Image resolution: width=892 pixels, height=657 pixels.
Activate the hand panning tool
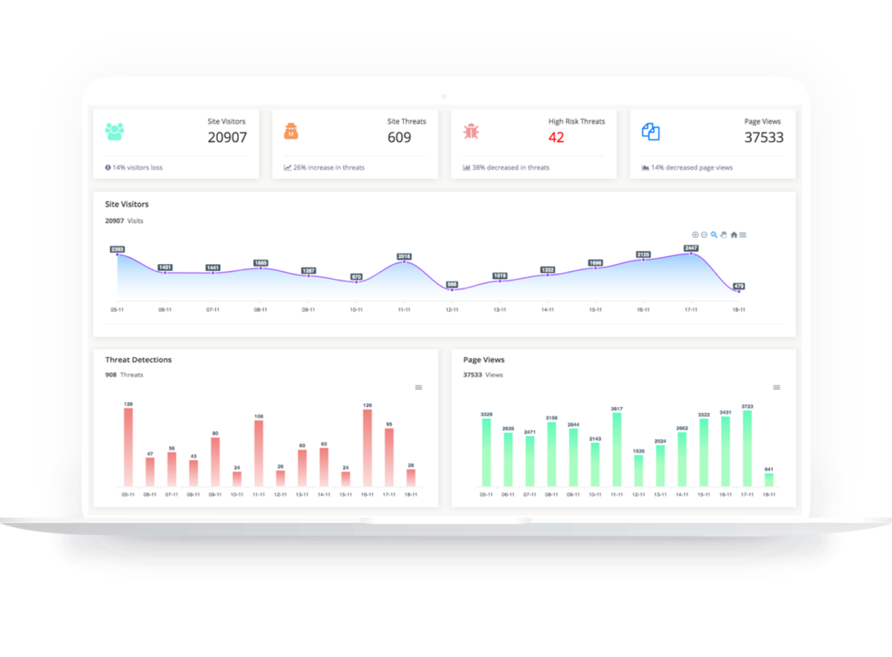[724, 235]
